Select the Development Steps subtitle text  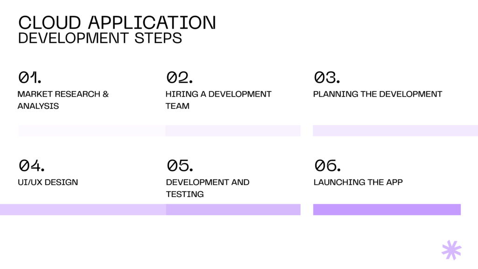[x=100, y=38]
